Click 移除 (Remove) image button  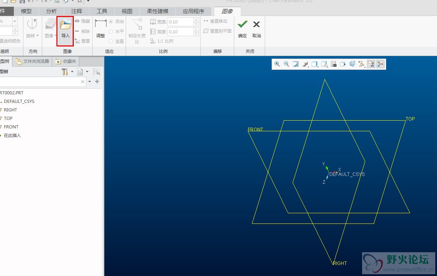pos(82,31)
